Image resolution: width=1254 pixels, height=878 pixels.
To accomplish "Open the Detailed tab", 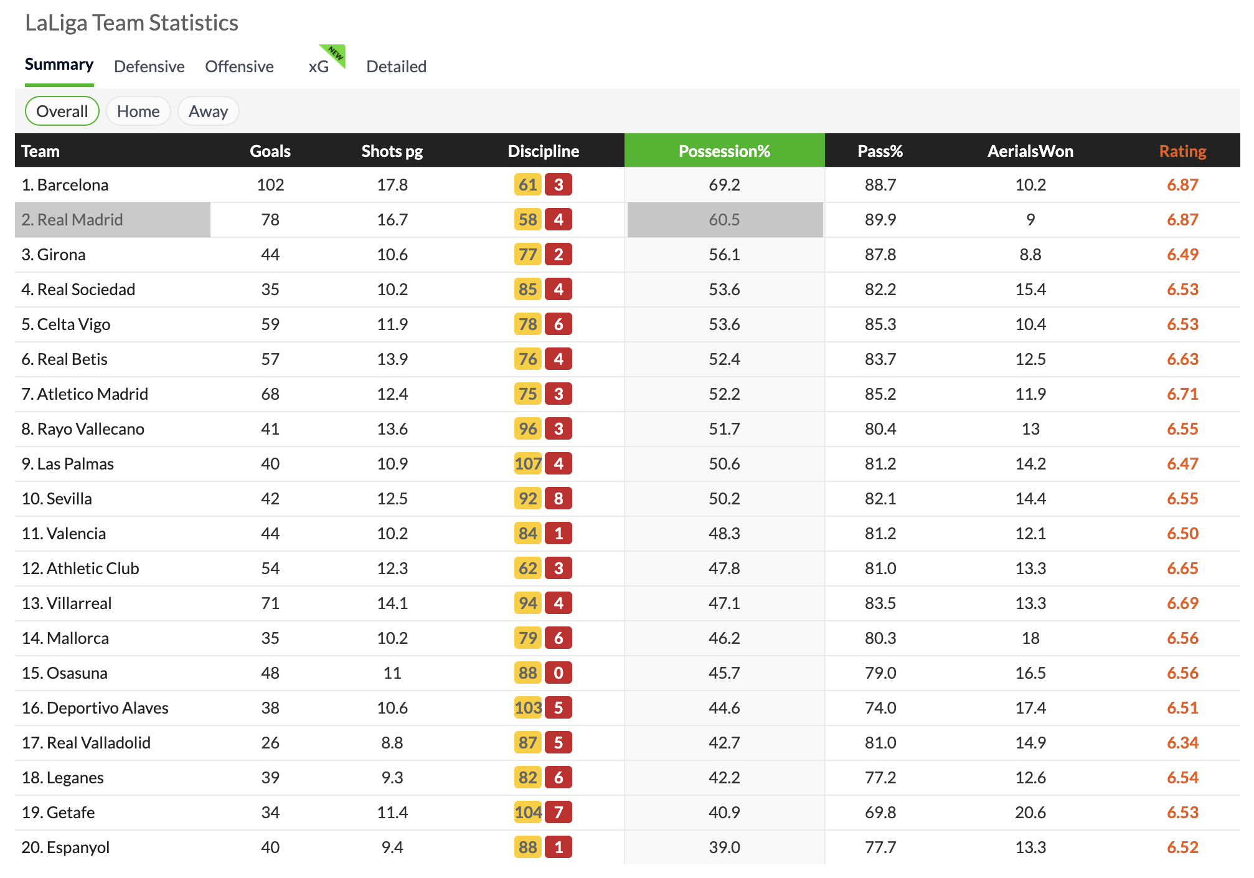I will (x=397, y=67).
